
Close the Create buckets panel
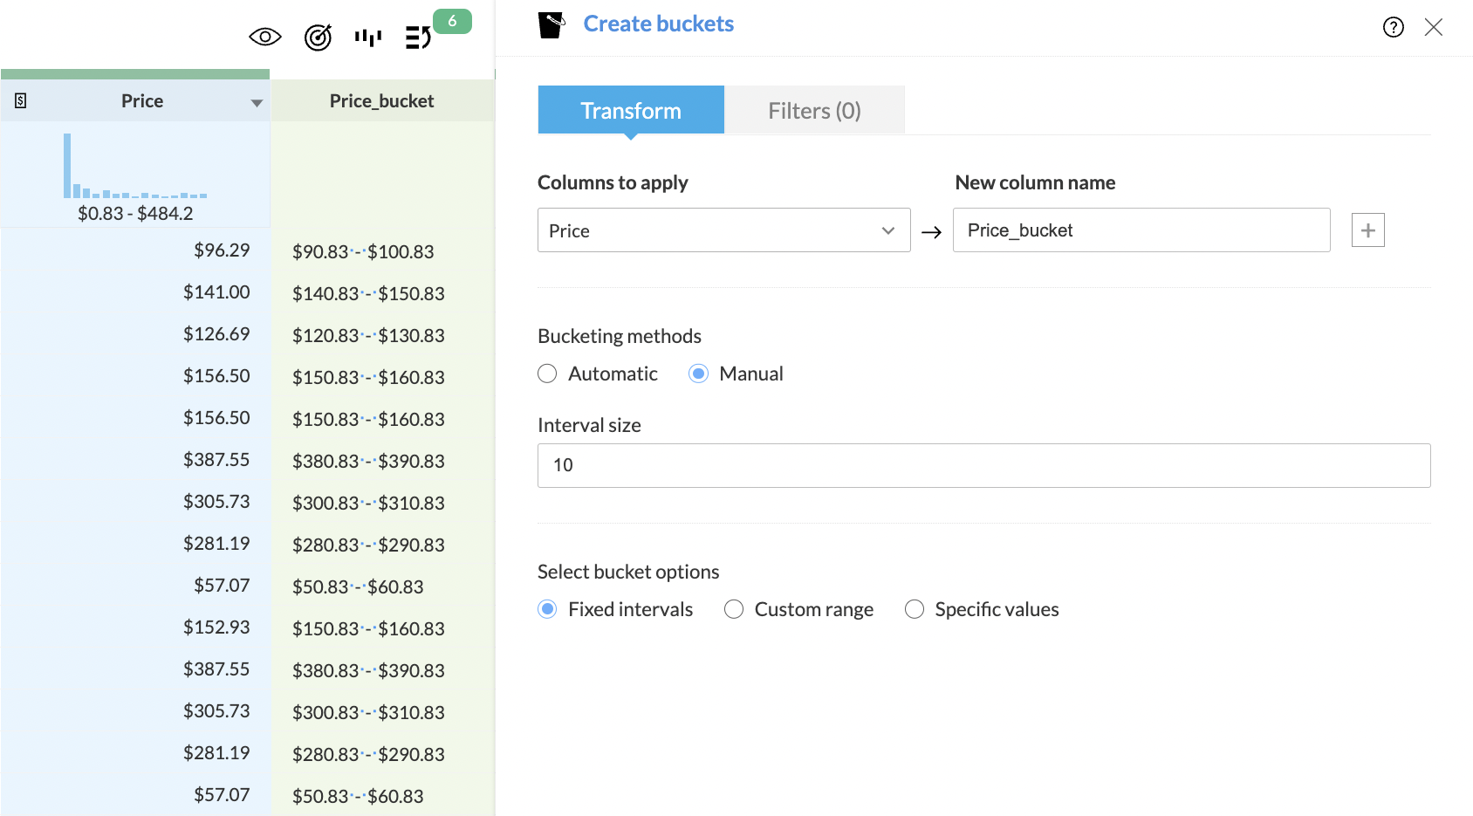(1433, 27)
